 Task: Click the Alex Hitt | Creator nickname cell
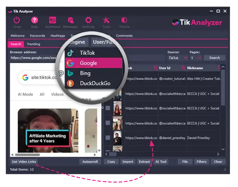[x=203, y=79]
